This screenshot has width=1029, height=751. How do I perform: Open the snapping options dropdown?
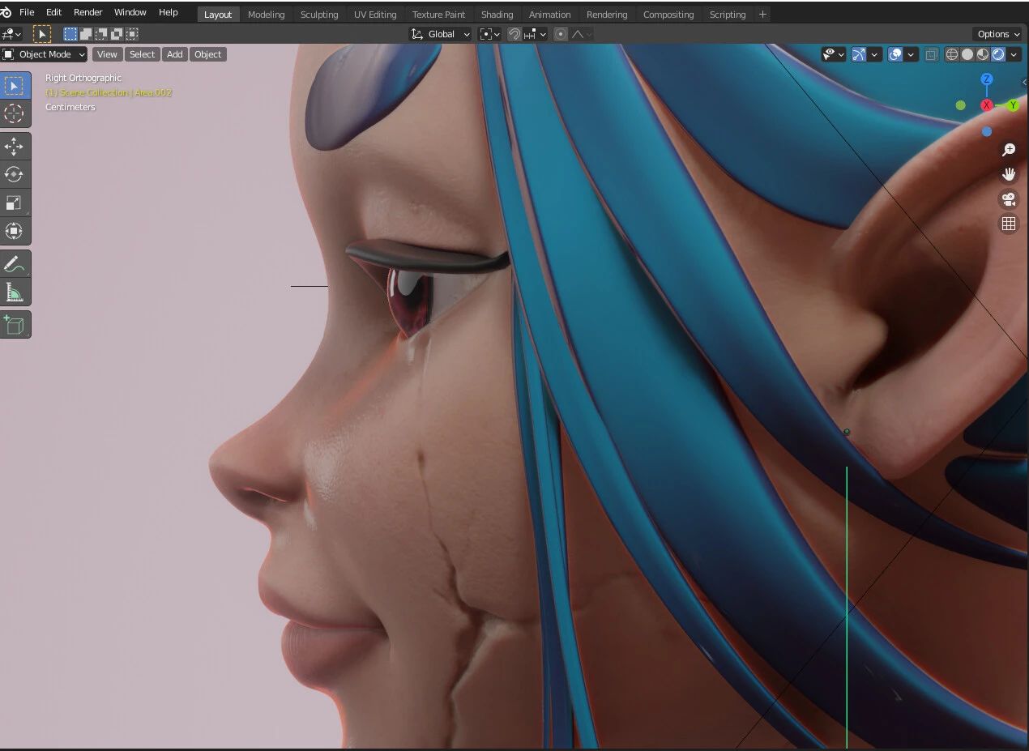coord(536,34)
